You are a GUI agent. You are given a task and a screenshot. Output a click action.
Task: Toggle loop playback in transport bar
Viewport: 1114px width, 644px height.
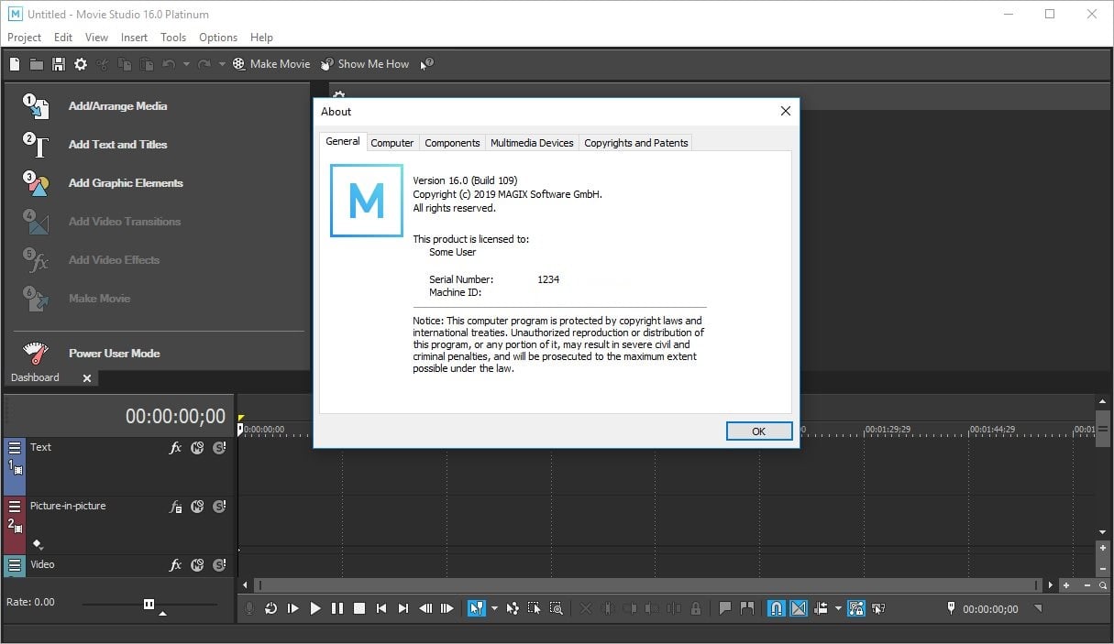pyautogui.click(x=271, y=608)
